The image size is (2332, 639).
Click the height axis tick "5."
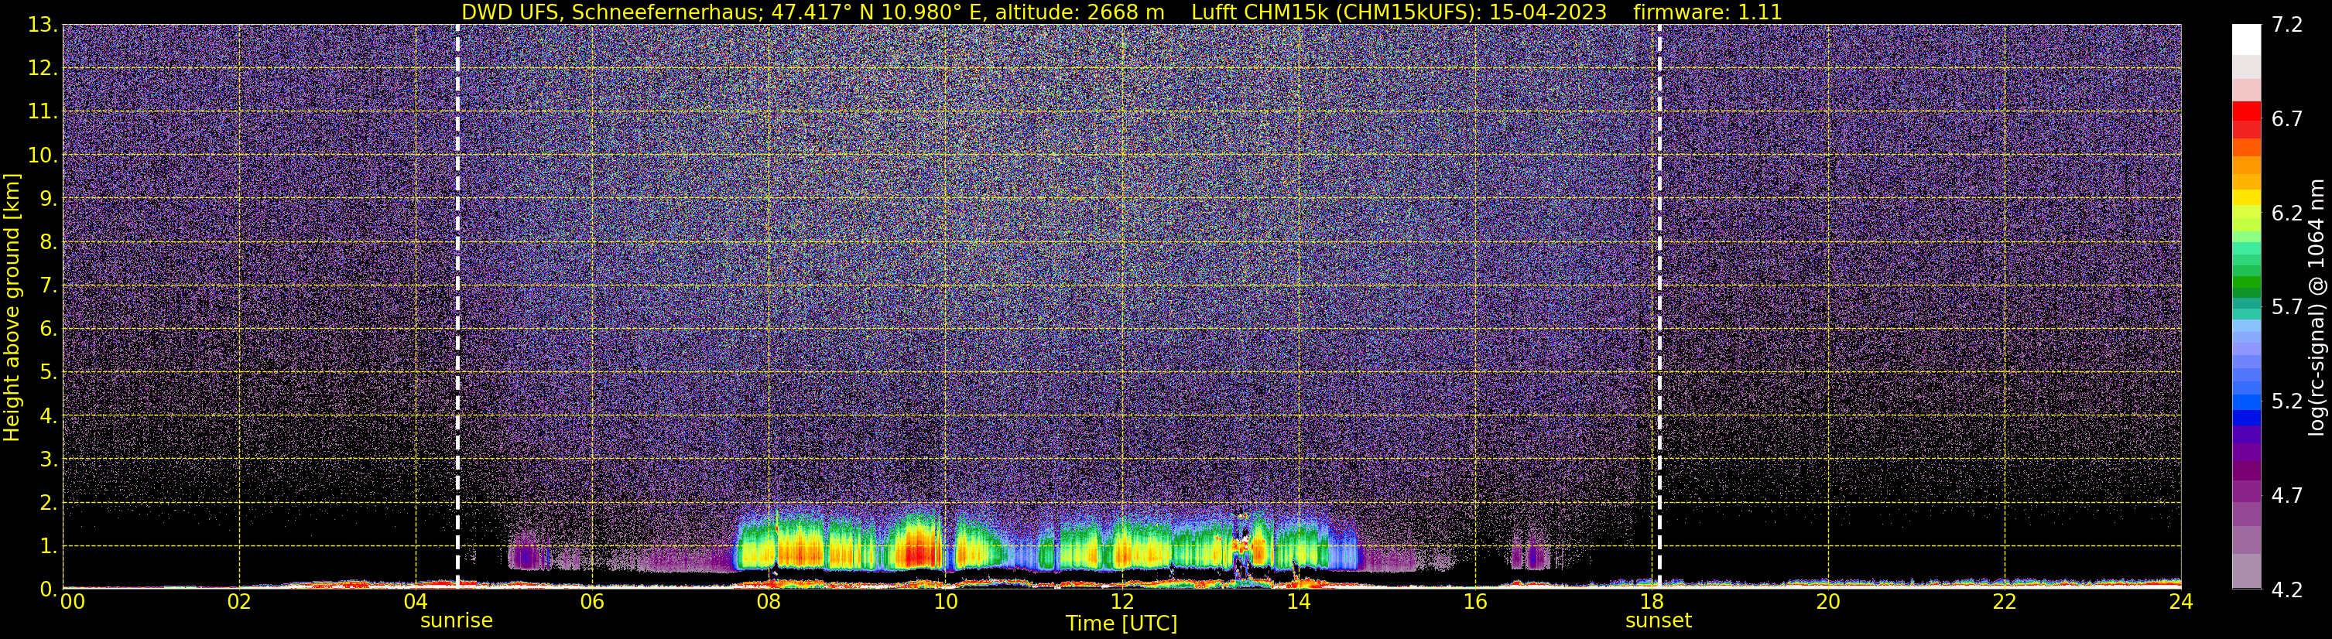pyautogui.click(x=48, y=372)
